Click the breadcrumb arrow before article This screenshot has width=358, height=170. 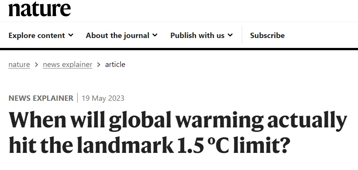coord(99,65)
